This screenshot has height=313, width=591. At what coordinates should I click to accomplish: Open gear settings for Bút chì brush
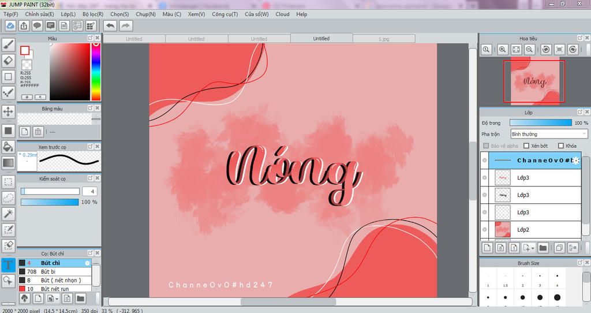pyautogui.click(x=88, y=263)
